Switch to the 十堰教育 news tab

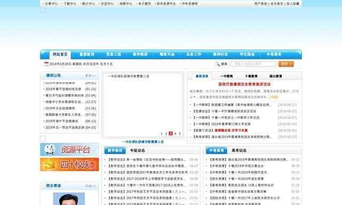coord(251,76)
